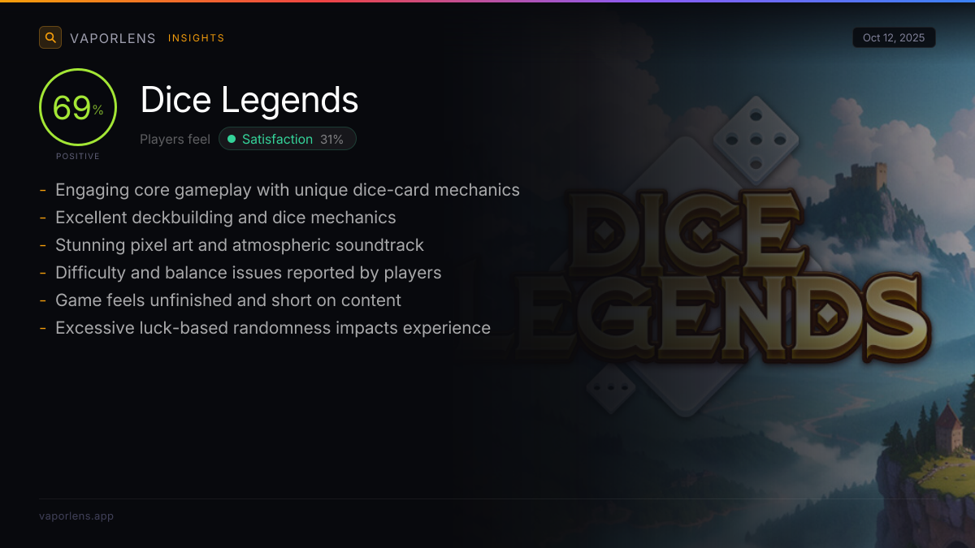
Task: Click the three-pip dice below the logo
Action: pyautogui.click(x=609, y=386)
